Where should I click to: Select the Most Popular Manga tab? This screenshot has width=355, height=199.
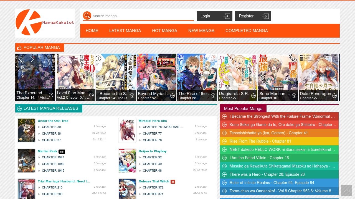pyautogui.click(x=243, y=108)
